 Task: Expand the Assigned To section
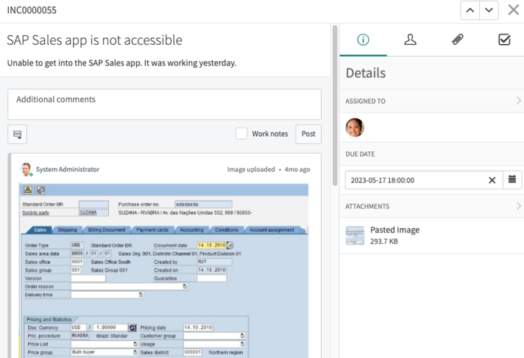[432, 101]
